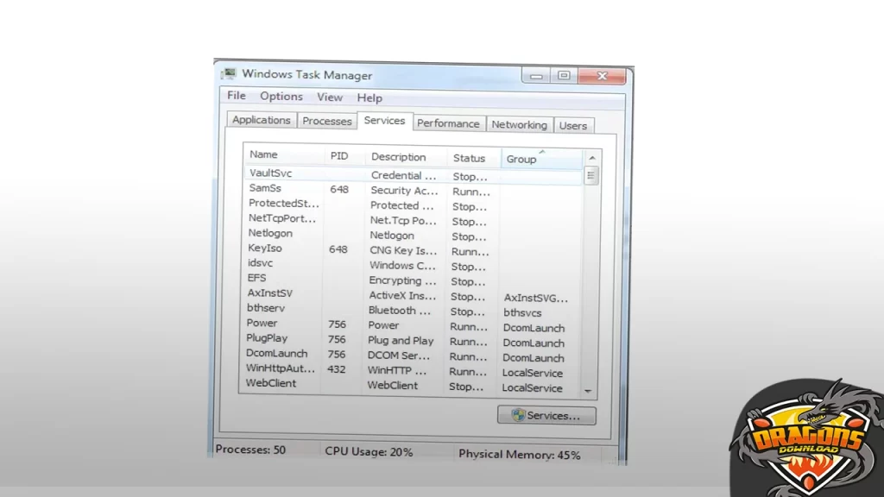The height and width of the screenshot is (497, 884).
Task: Sort services by the Group column header
Action: point(521,159)
